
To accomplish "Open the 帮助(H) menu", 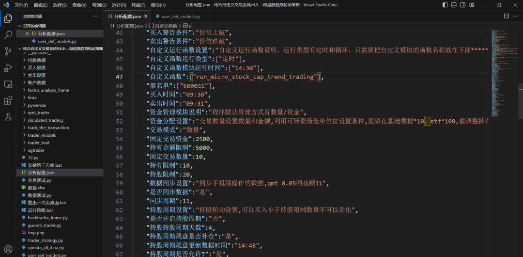I will [x=158, y=5].
